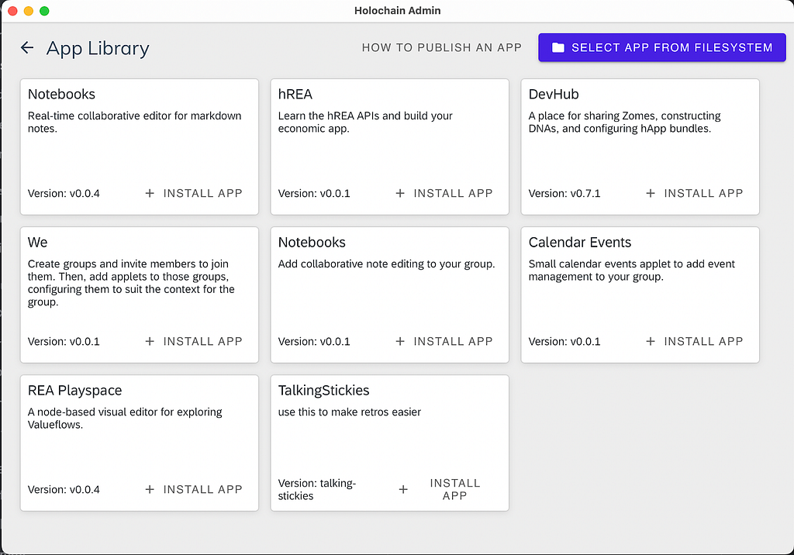Click 'use this to make retros easier' description
Viewport: 794px width, 555px height.
tap(350, 412)
